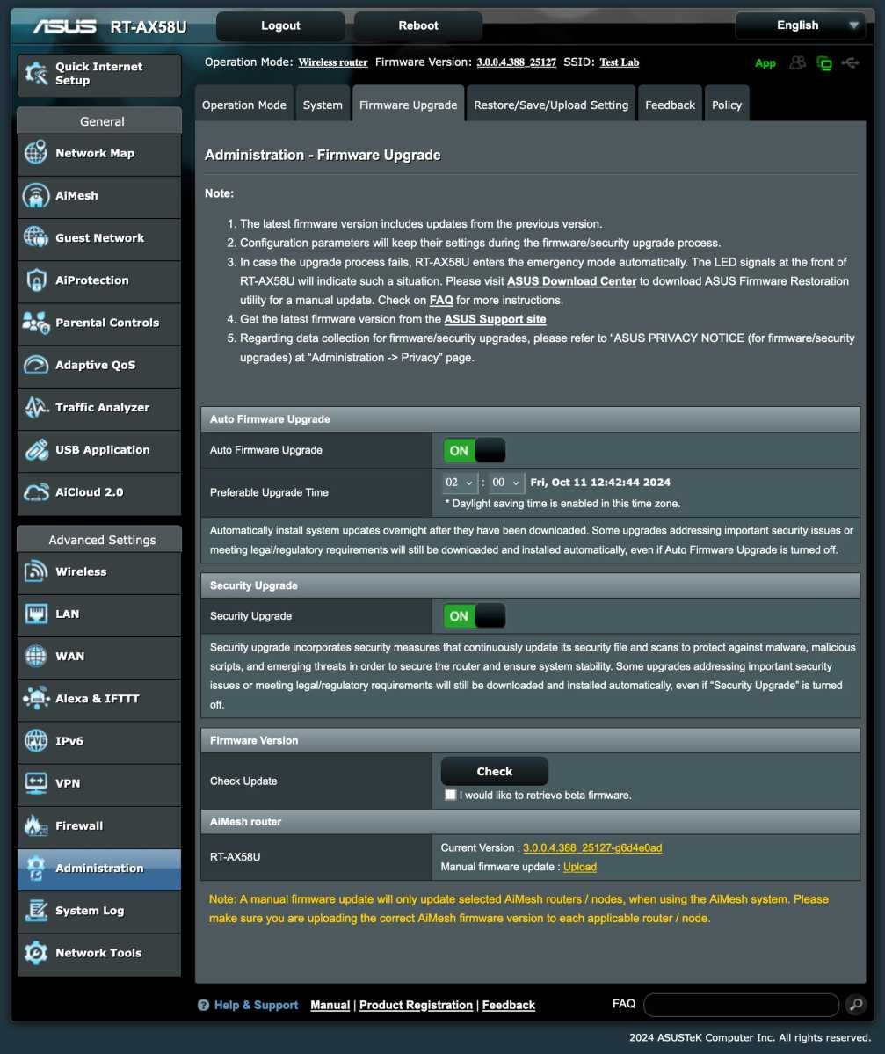This screenshot has height=1054, width=885.
Task: Click the Check update button
Action: (x=495, y=771)
